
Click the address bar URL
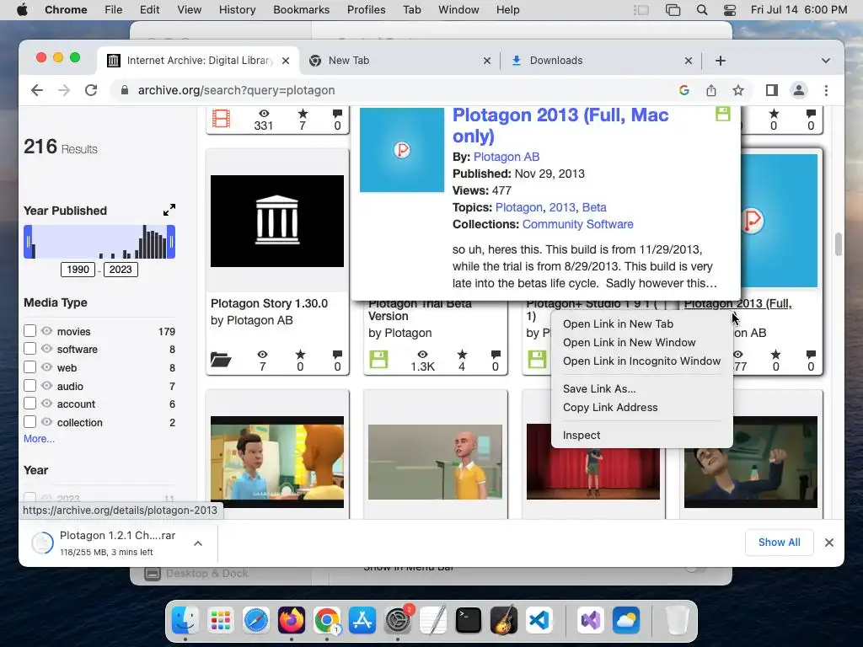pos(236,90)
